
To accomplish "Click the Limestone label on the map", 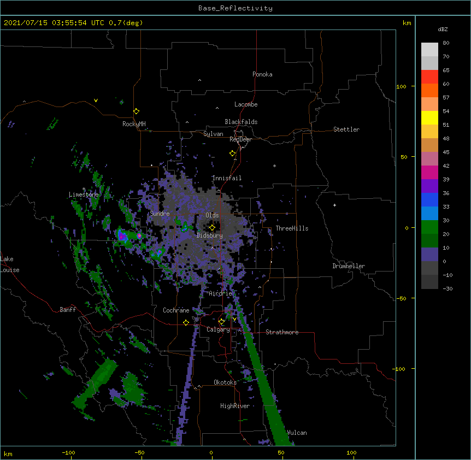I will click(x=84, y=194).
